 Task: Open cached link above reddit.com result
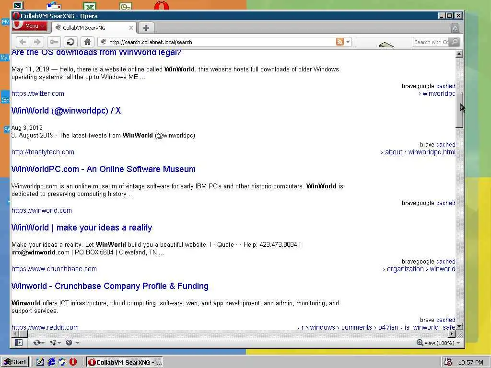(445, 320)
